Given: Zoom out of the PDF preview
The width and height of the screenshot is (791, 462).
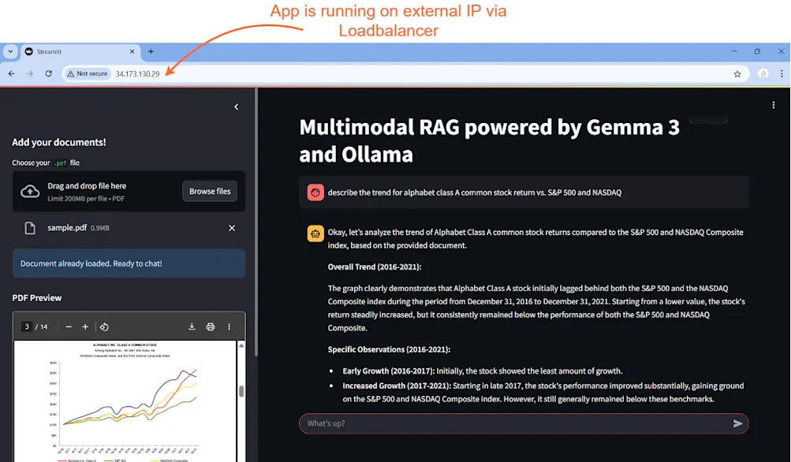Looking at the screenshot, I should [69, 326].
